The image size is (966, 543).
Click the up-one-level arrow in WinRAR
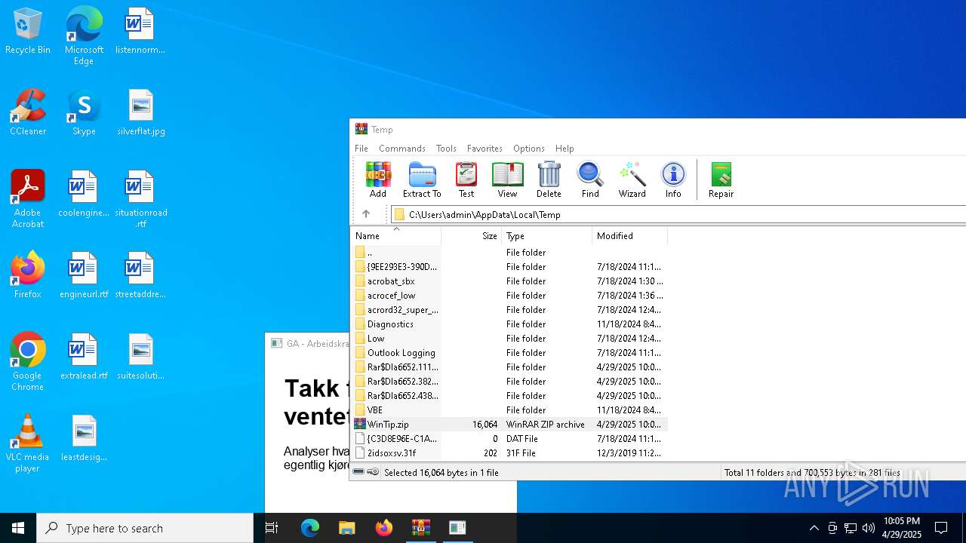[366, 214]
